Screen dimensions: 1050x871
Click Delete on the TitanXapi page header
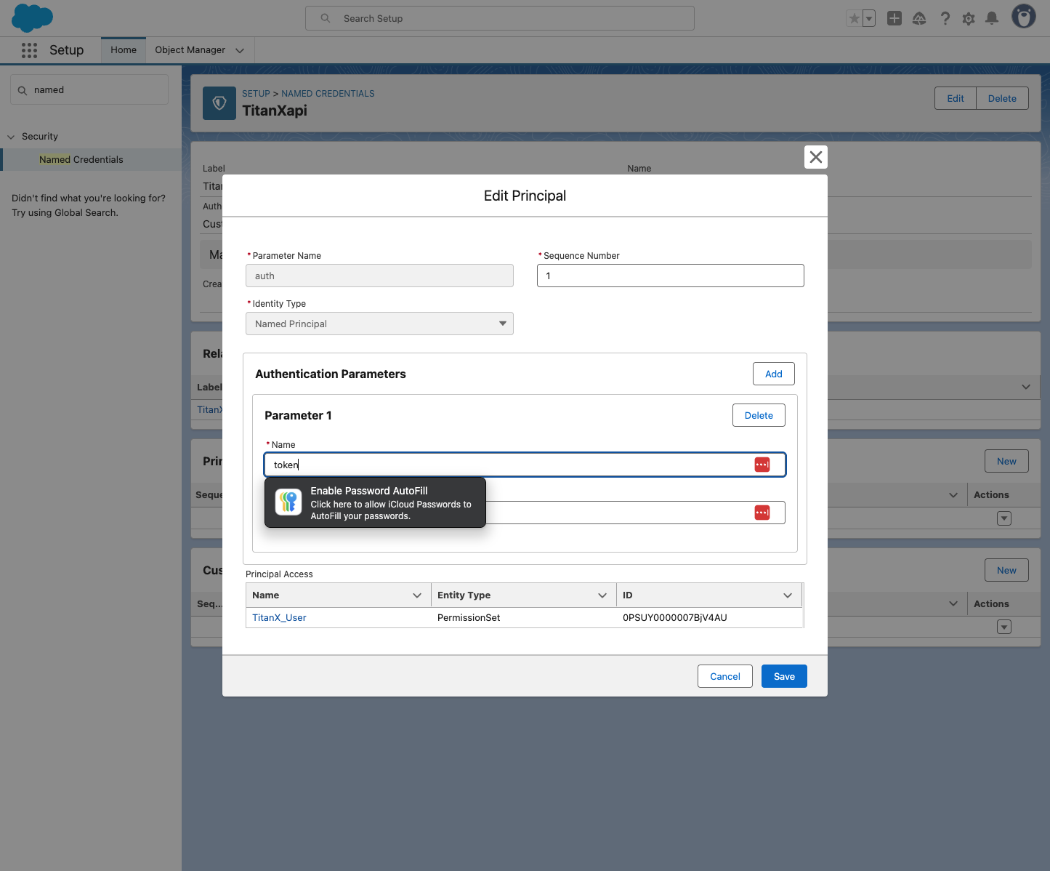tap(1002, 99)
